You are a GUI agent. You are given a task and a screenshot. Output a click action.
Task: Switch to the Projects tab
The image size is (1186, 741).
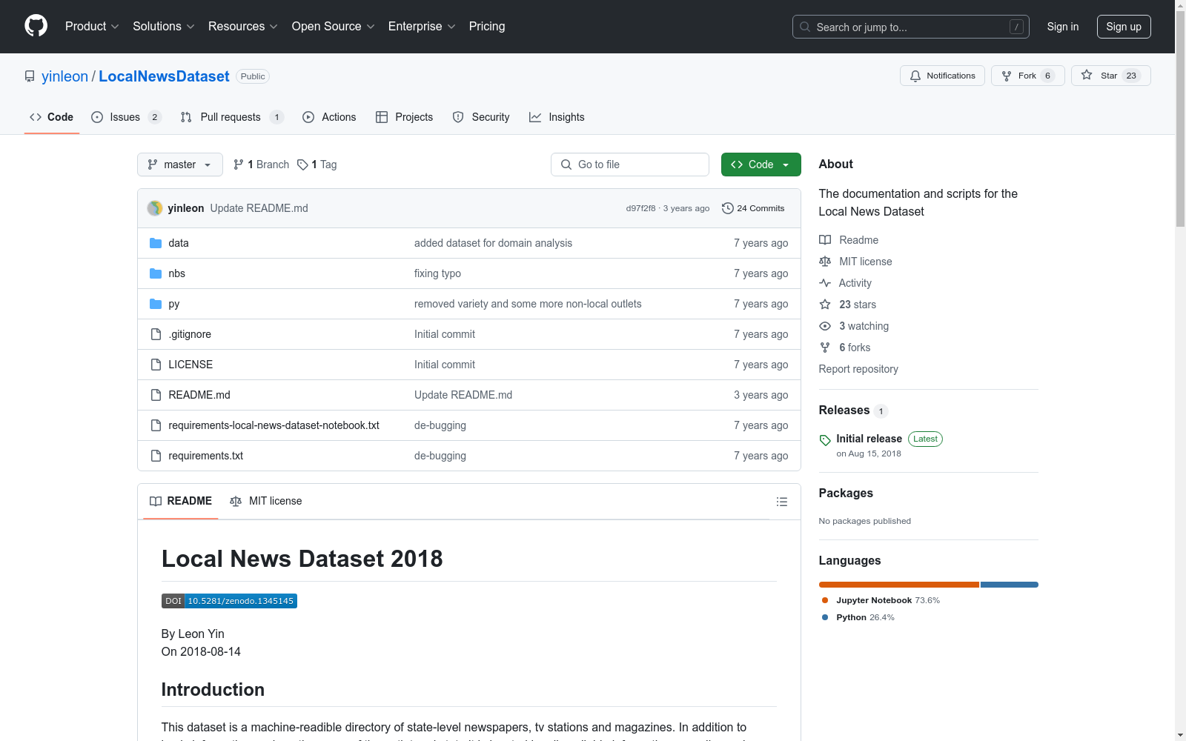pos(405,117)
